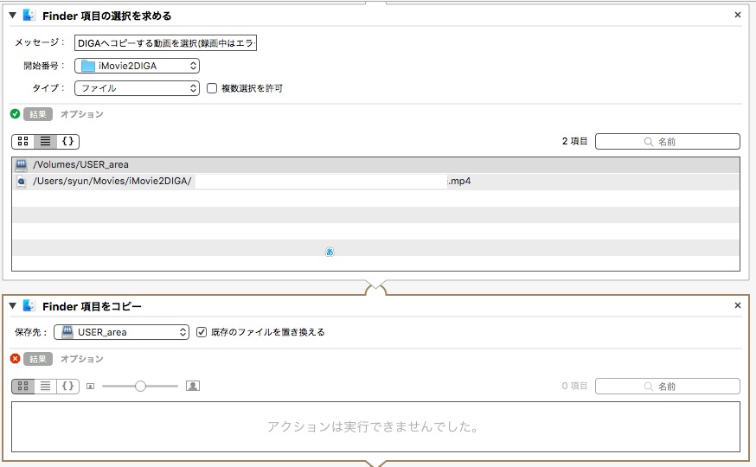Select /Volumes/USER_area result row
The width and height of the screenshot is (756, 467).
point(375,165)
